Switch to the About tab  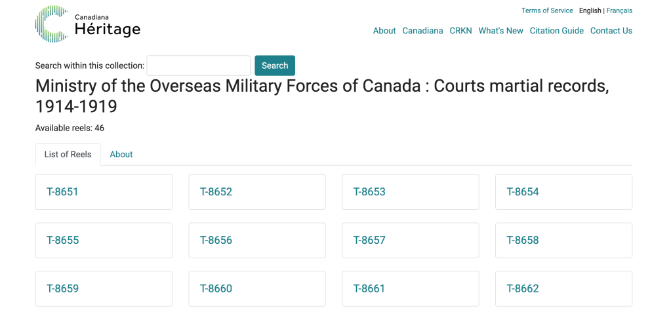121,155
